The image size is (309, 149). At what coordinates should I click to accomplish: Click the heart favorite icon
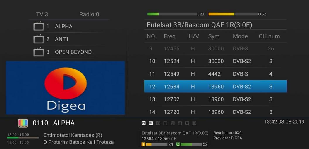click(x=187, y=123)
